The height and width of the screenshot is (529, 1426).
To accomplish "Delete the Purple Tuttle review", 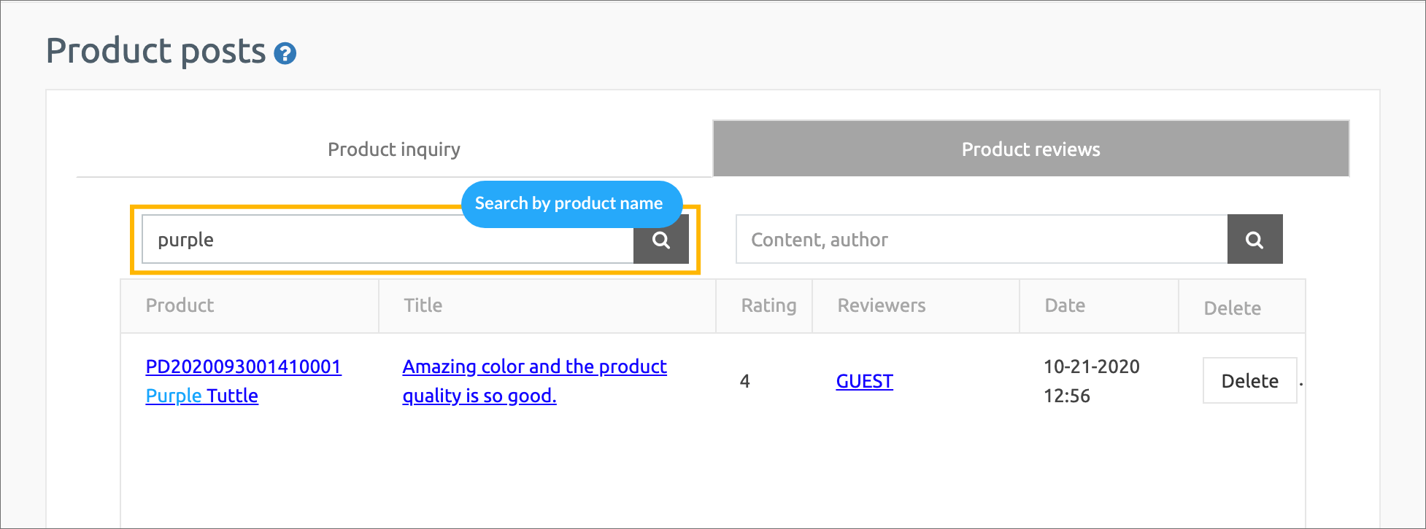I will click(x=1249, y=381).
